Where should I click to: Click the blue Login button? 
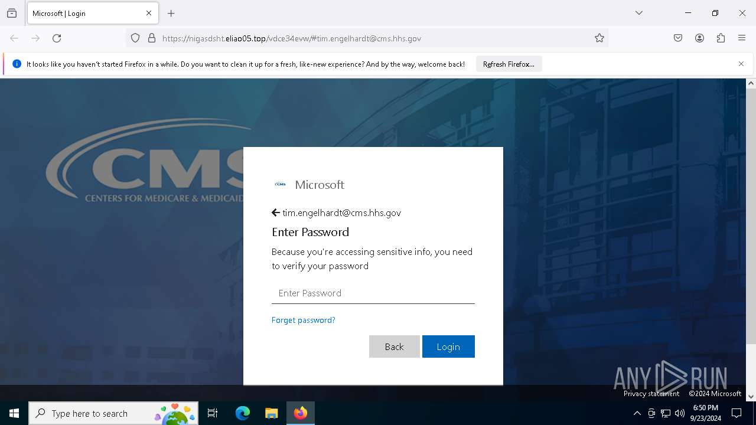click(448, 346)
